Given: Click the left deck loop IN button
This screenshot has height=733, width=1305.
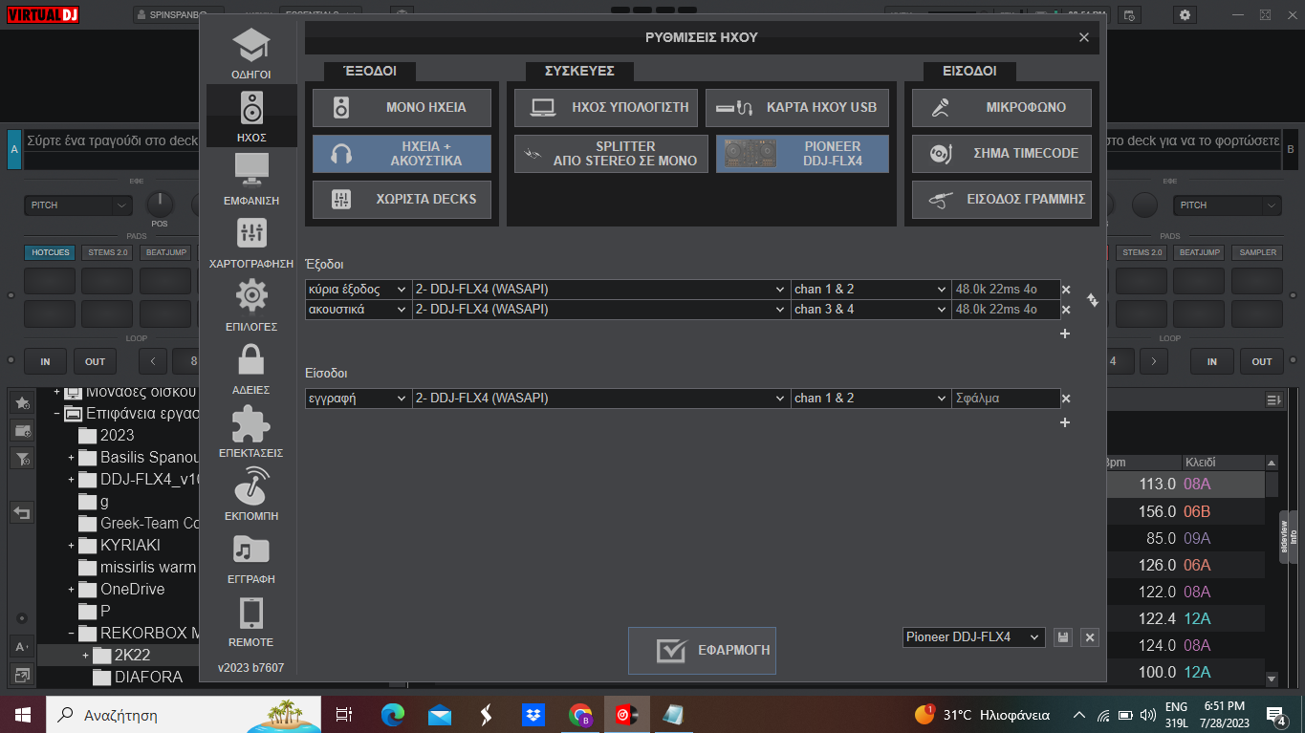Looking at the screenshot, I should coord(45,361).
